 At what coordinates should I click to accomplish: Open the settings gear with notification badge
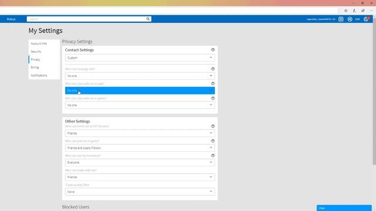tap(366, 19)
